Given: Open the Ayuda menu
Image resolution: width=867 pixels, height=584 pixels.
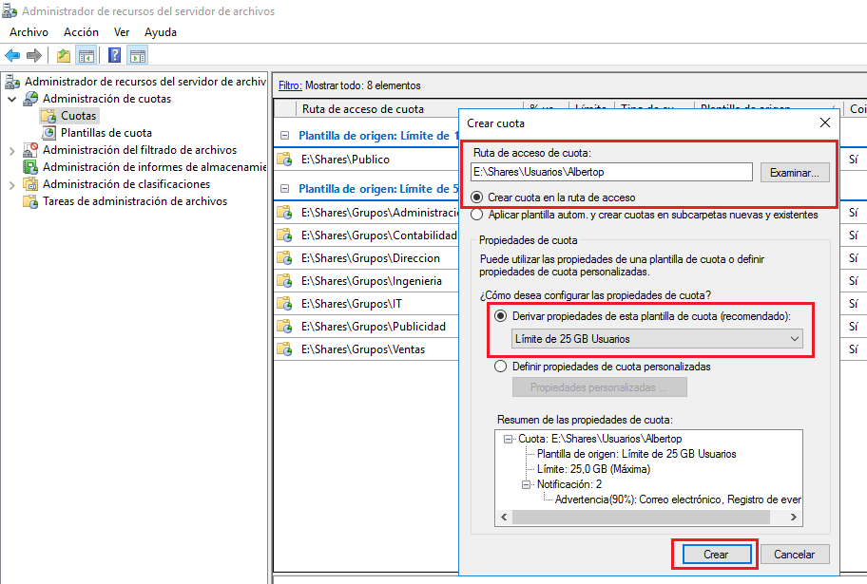Looking at the screenshot, I should (x=160, y=32).
